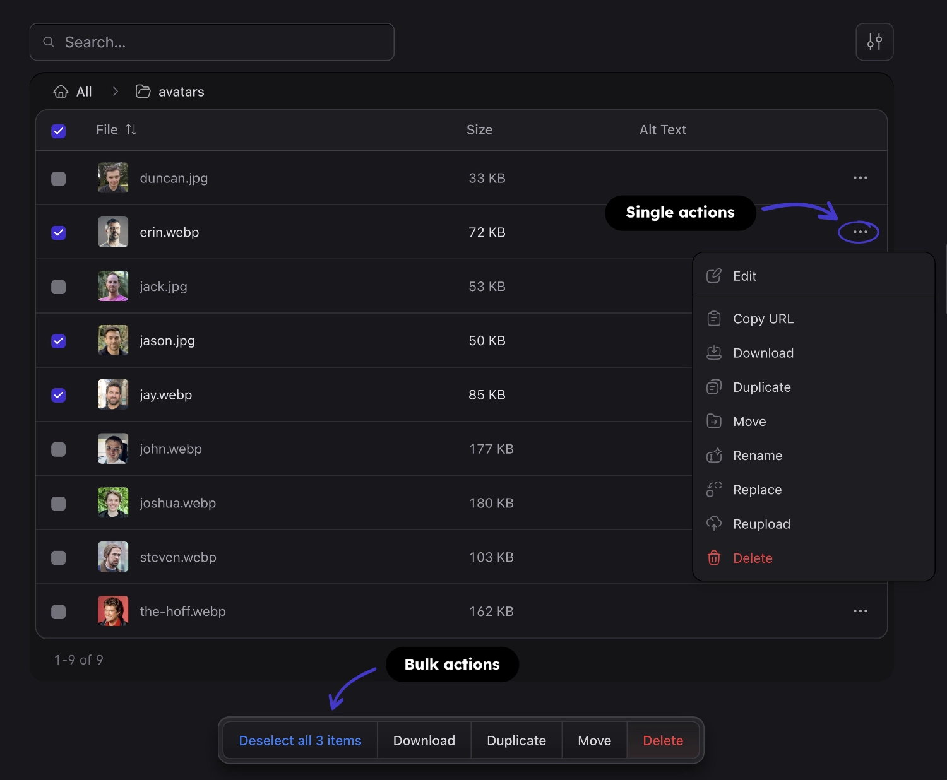Toggle the File column sort order
The image size is (947, 780).
131,129
